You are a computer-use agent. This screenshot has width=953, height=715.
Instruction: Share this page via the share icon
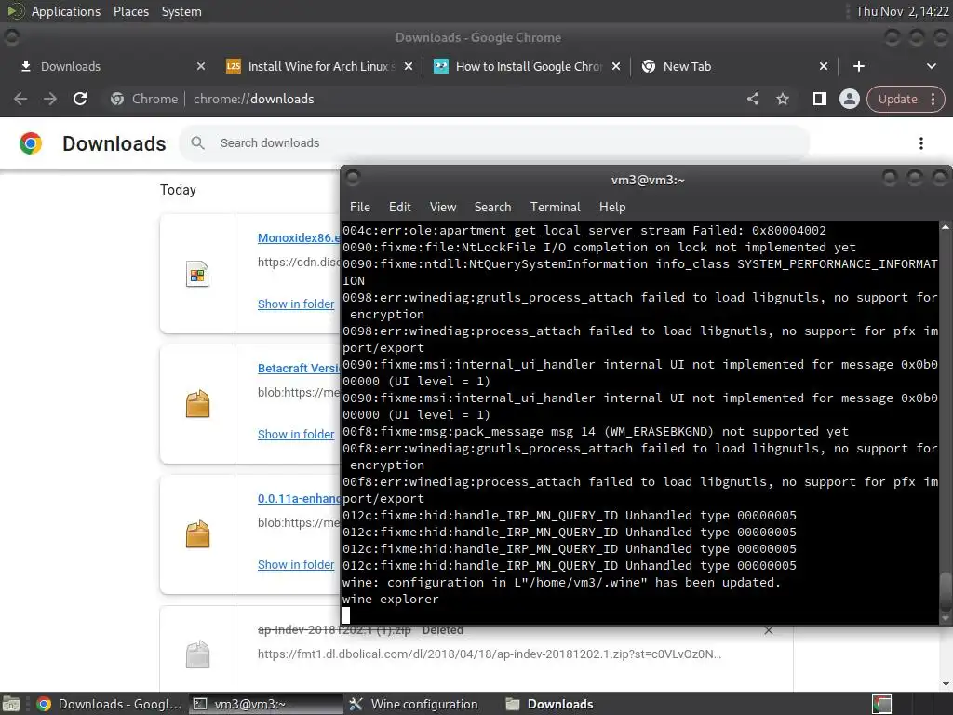point(752,99)
